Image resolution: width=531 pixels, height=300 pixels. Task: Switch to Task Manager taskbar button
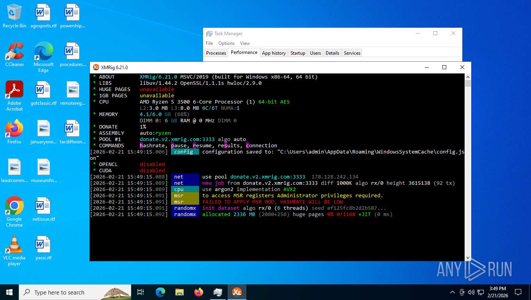point(217,292)
